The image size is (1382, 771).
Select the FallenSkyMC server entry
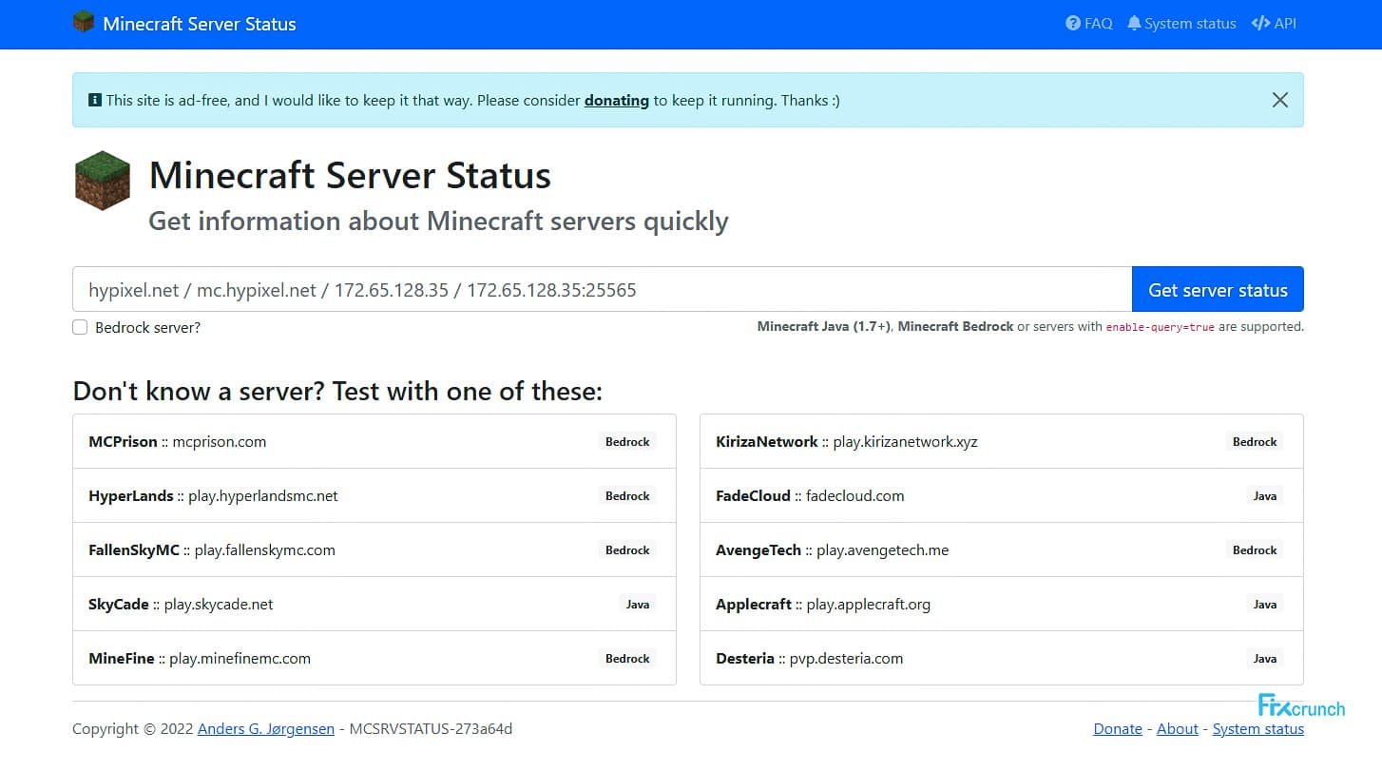tap(374, 549)
